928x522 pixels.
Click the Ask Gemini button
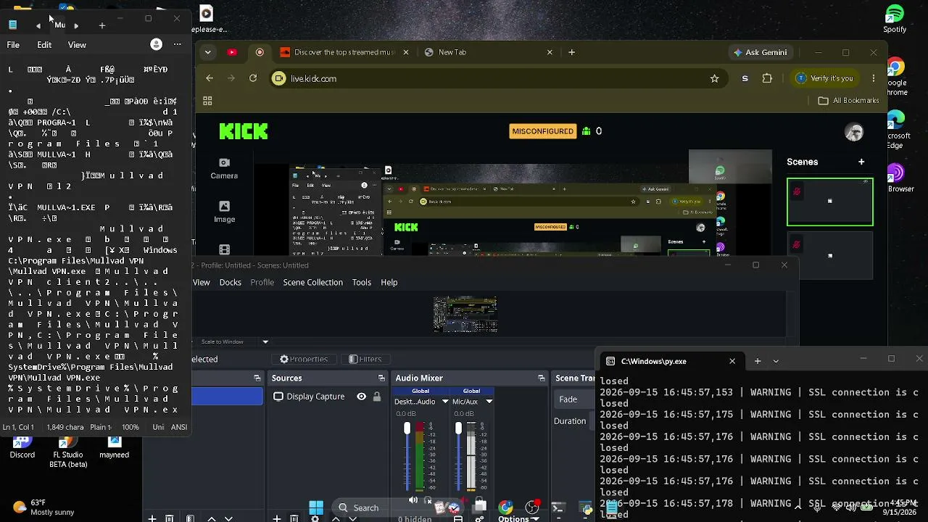point(760,52)
